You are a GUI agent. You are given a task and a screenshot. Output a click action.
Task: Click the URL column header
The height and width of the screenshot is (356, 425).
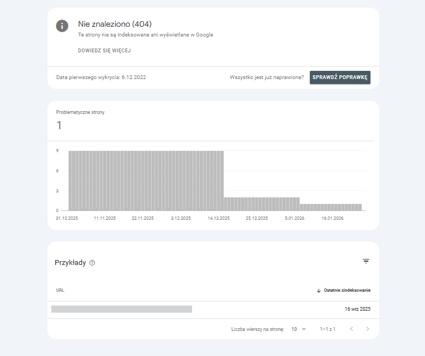(x=60, y=290)
